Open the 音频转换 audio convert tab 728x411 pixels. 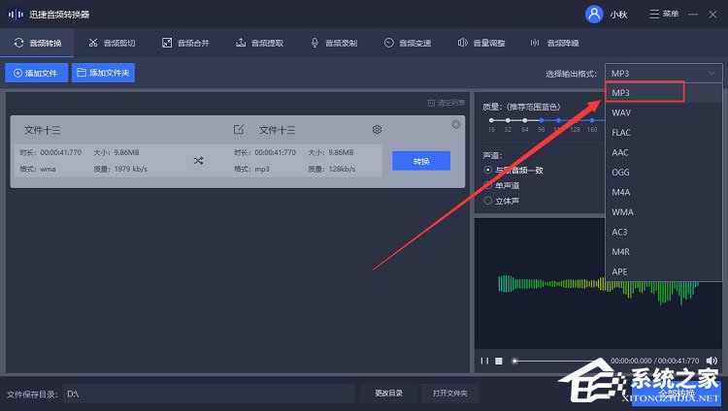[37, 44]
